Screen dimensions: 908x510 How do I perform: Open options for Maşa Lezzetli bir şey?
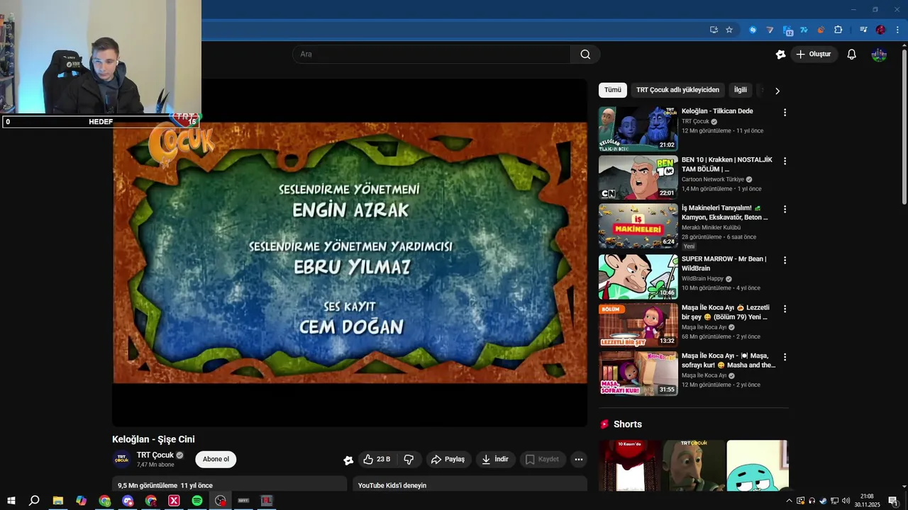point(785,309)
